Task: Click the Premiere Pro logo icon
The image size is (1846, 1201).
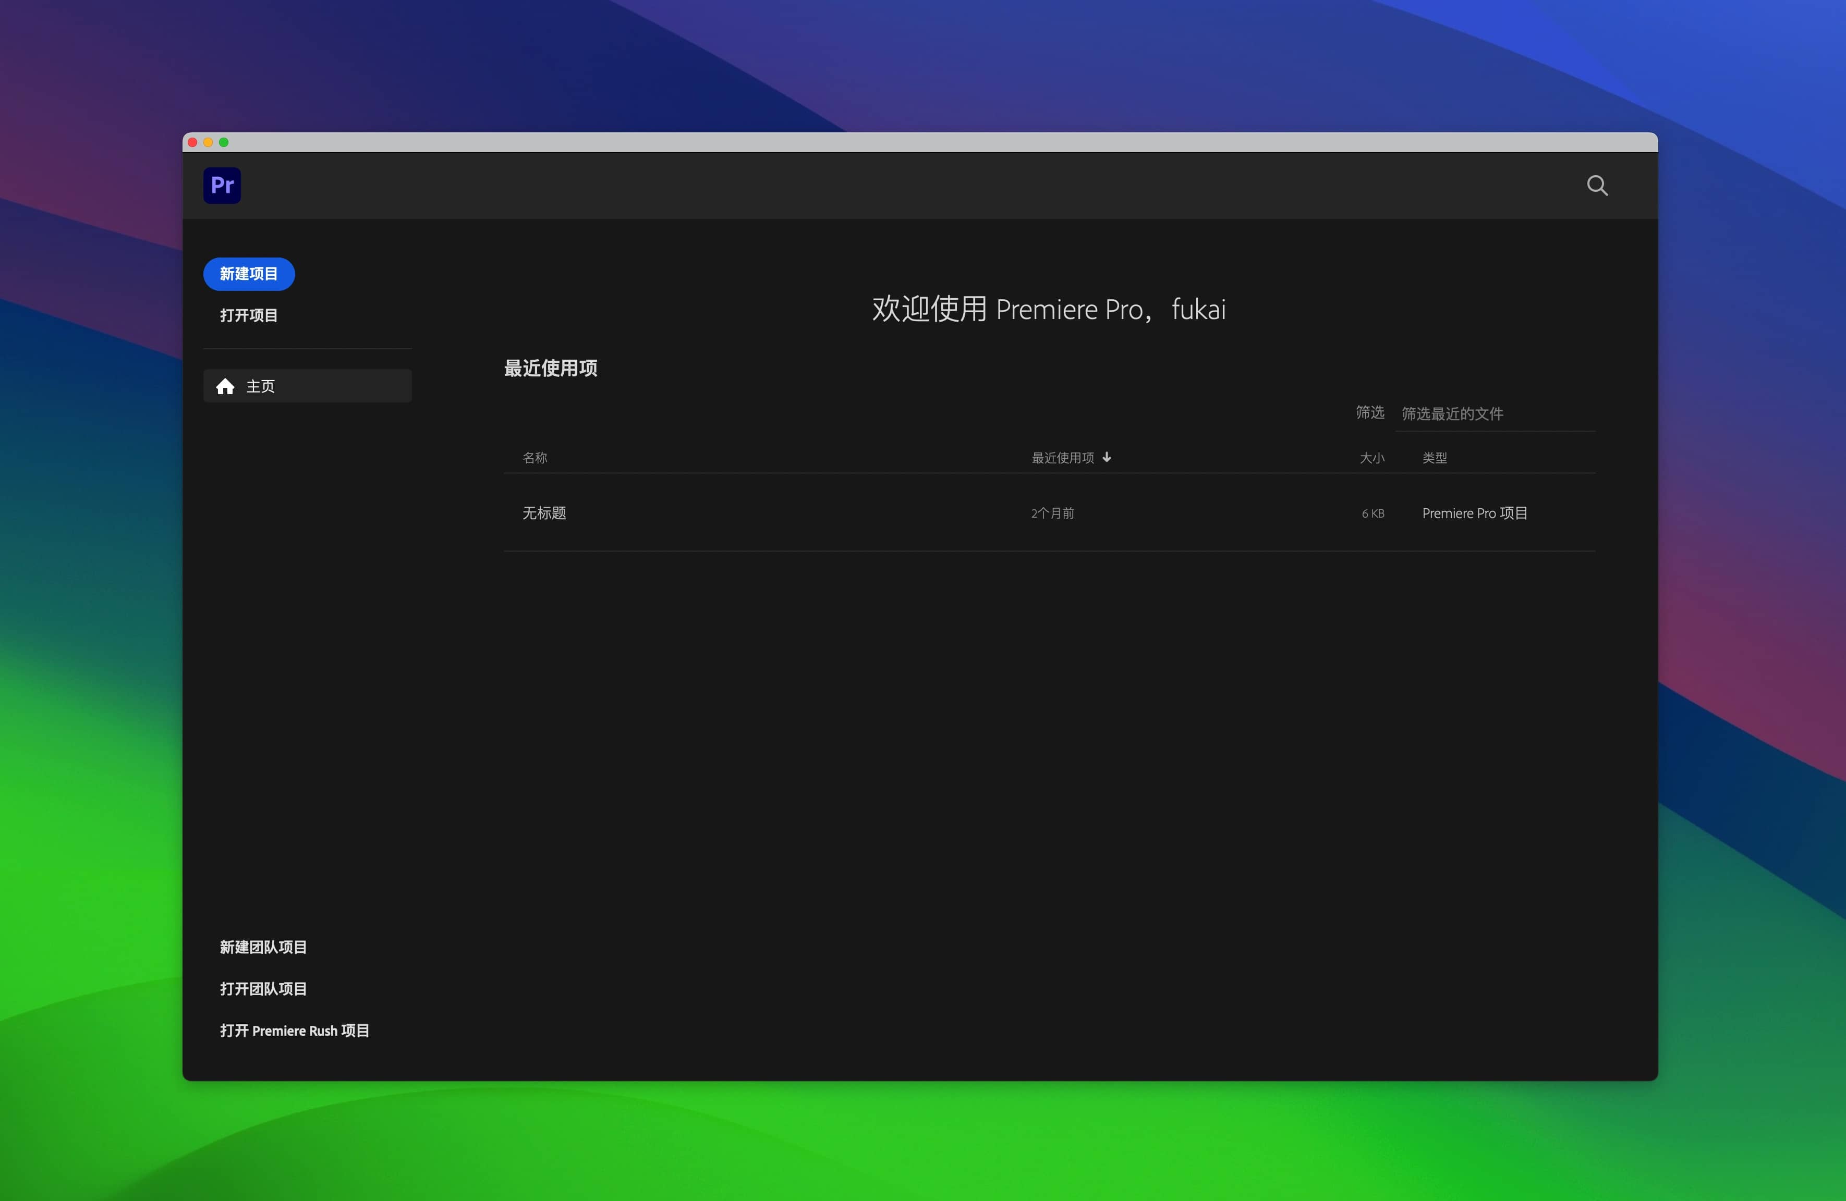Action: 222,185
